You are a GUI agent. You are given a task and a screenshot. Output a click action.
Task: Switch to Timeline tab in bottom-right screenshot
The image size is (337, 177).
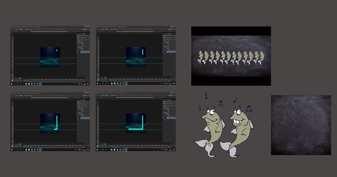point(106,144)
